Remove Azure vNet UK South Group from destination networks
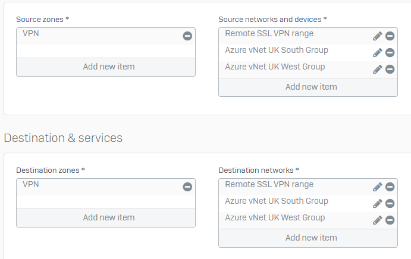The width and height of the screenshot is (411, 259). click(x=390, y=204)
